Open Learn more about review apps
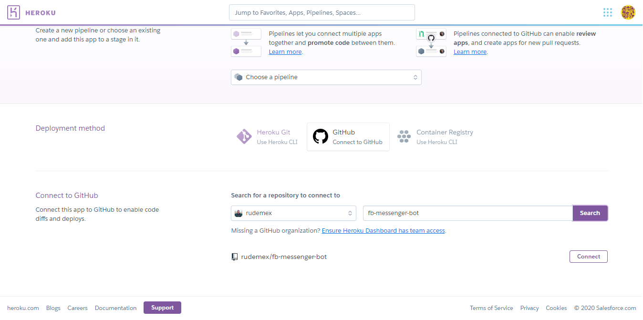The image size is (643, 320). 470,52
